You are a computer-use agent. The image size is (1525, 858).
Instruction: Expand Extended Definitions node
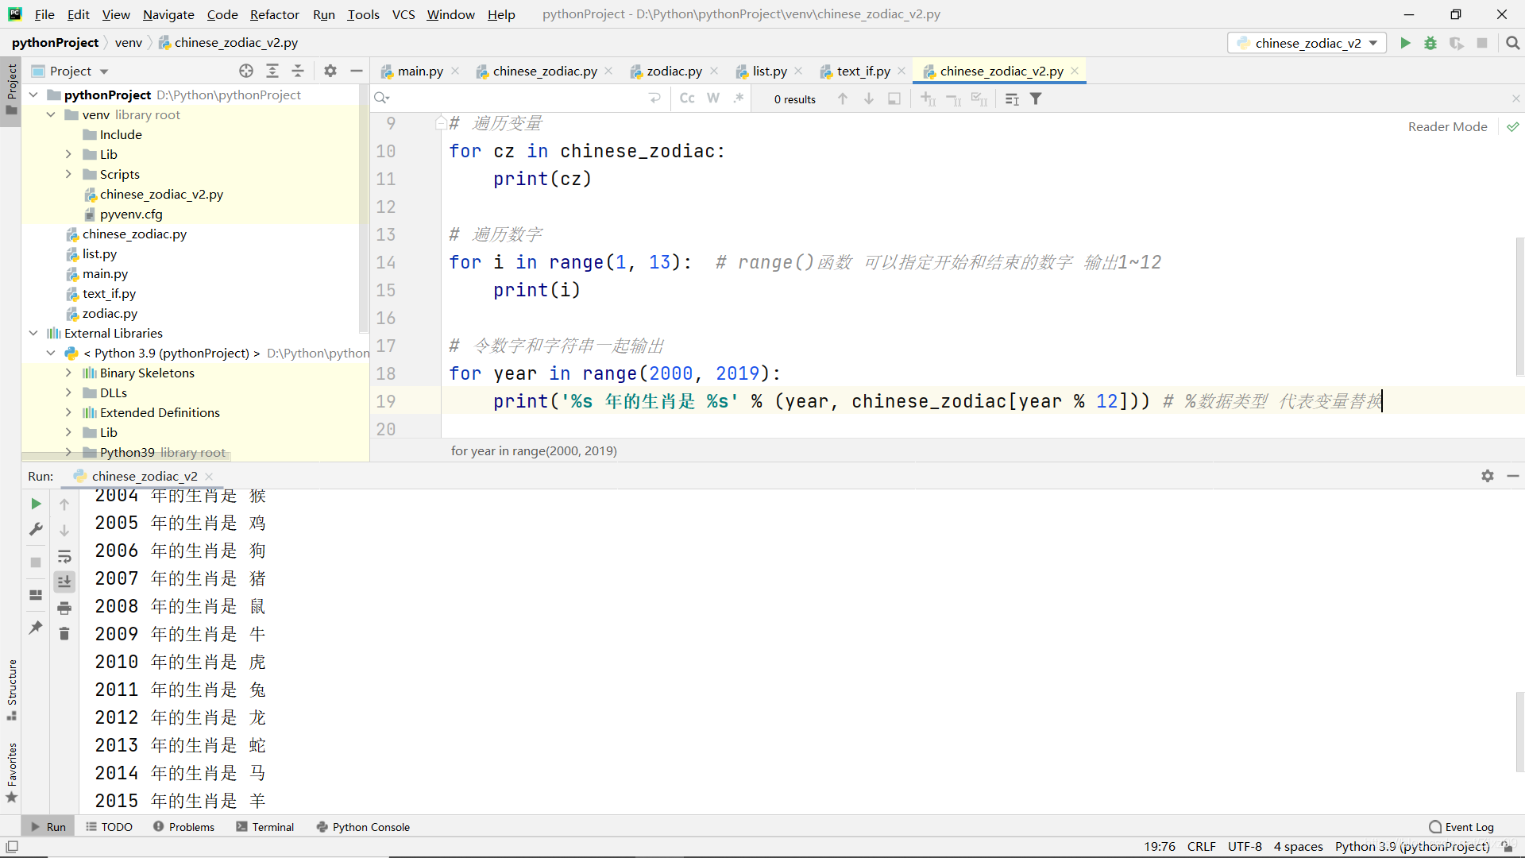tap(68, 412)
